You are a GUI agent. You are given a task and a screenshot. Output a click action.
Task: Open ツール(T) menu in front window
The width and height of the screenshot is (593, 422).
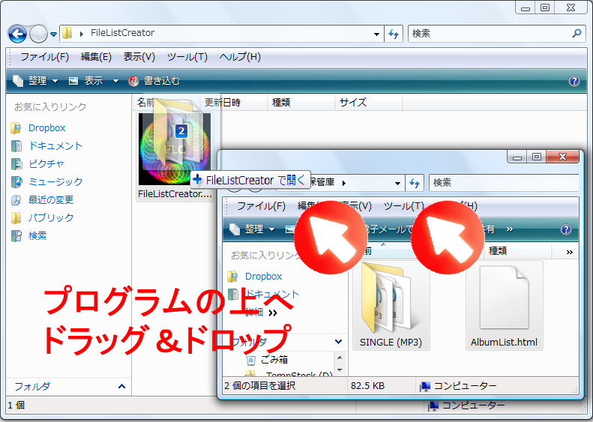(x=404, y=206)
